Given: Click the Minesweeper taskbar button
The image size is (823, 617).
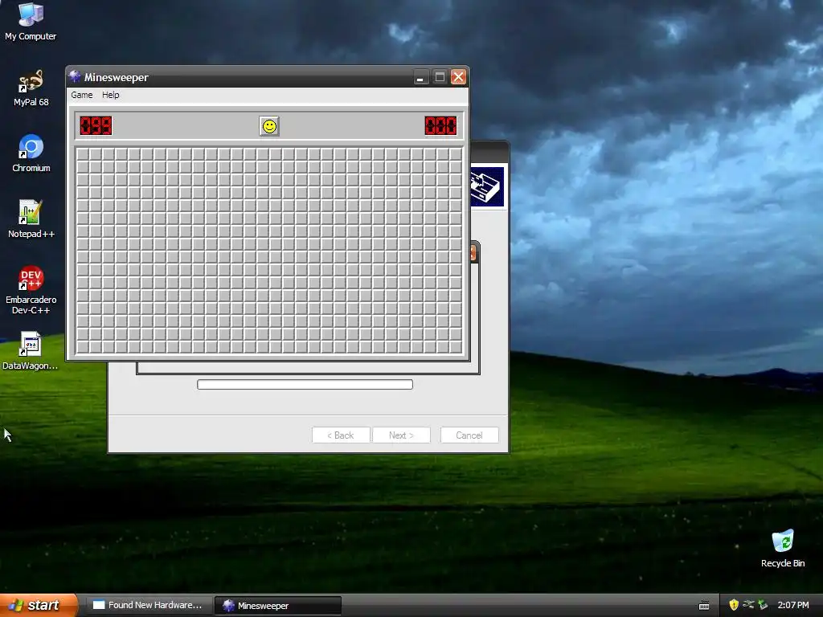Looking at the screenshot, I should (278, 606).
